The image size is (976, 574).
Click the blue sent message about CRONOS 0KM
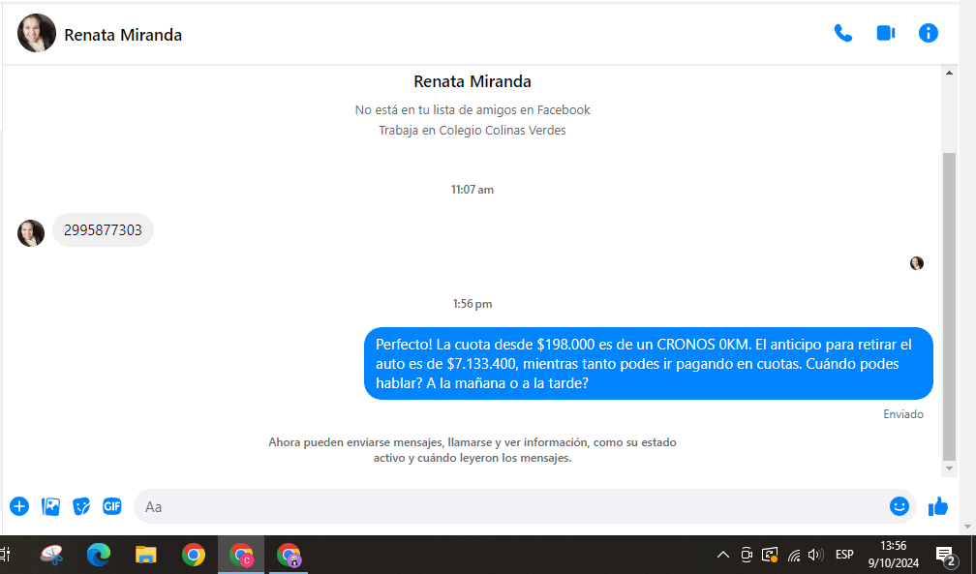pyautogui.click(x=648, y=364)
